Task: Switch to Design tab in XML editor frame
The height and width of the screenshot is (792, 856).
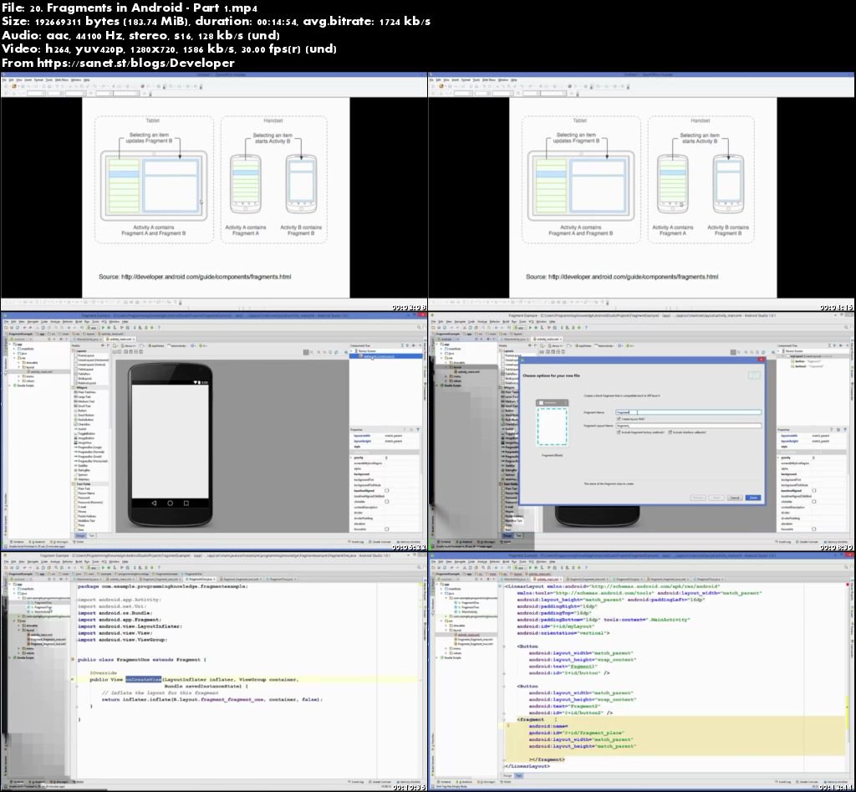Action: (x=507, y=775)
